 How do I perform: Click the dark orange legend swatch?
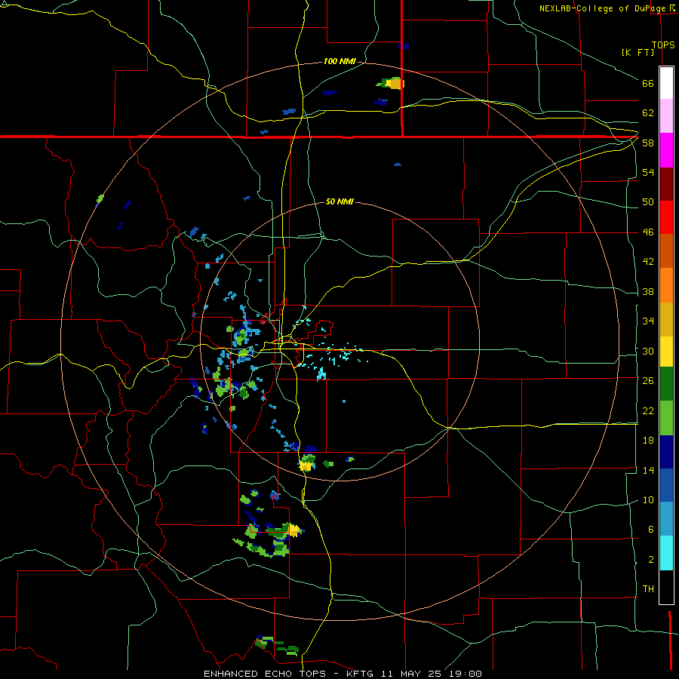(666, 251)
